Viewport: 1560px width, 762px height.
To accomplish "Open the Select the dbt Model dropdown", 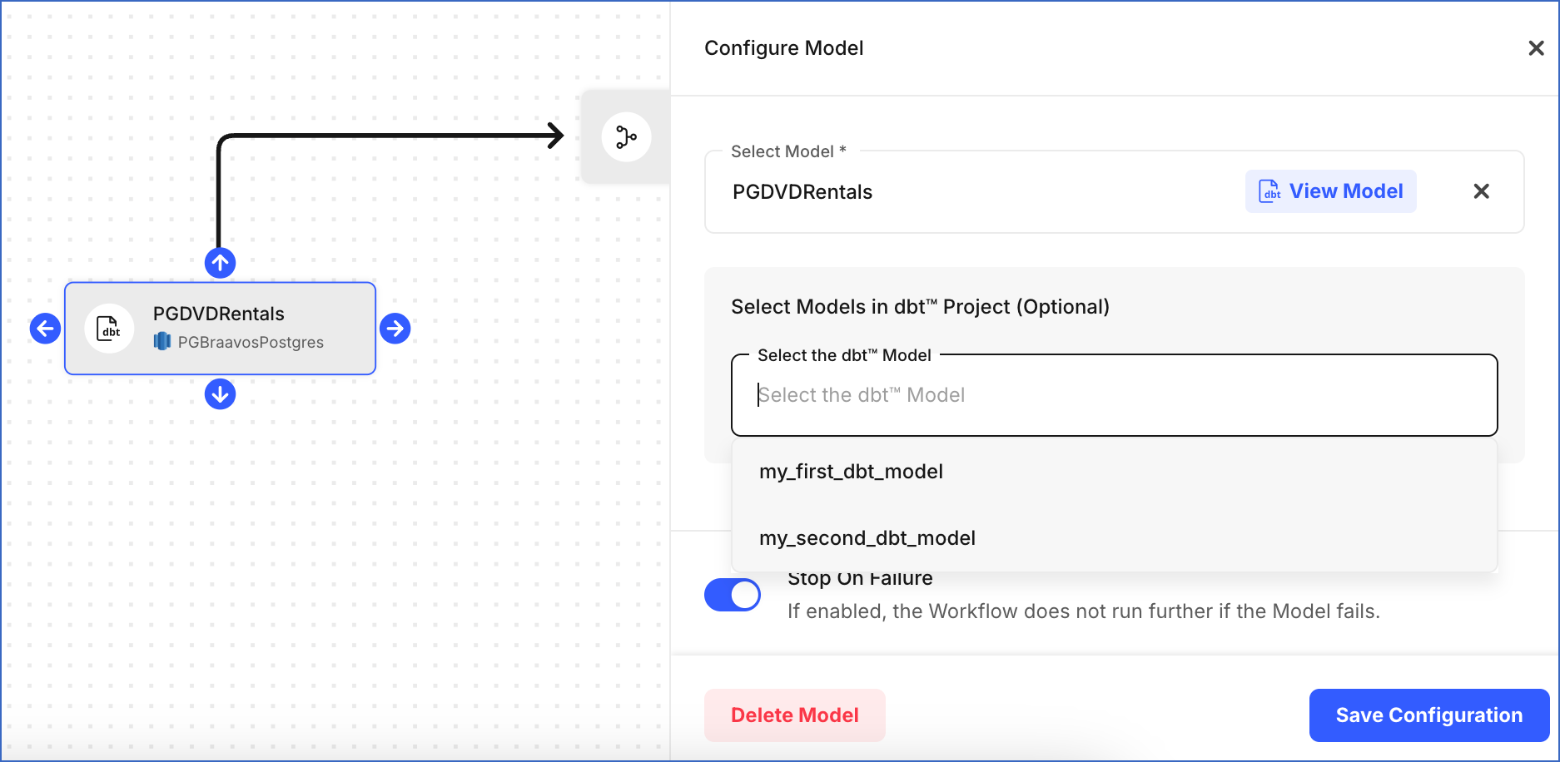I will tap(1114, 394).
